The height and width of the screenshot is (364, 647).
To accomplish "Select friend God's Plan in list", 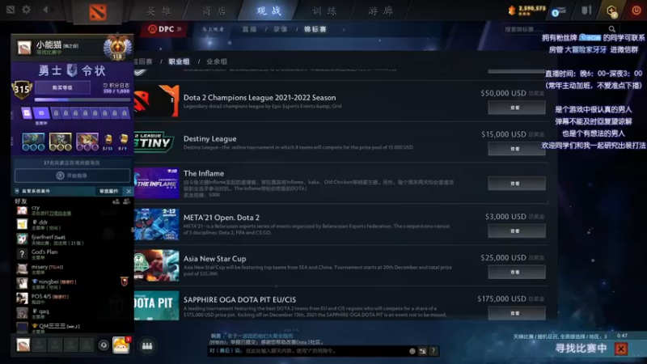I will 72,254.
